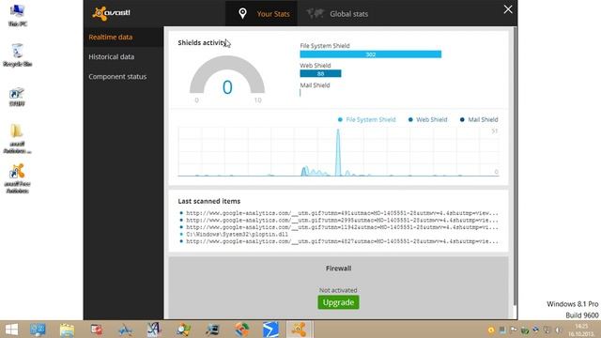Open the blue arrow square taskbar icon
The image size is (601, 338).
(270, 330)
